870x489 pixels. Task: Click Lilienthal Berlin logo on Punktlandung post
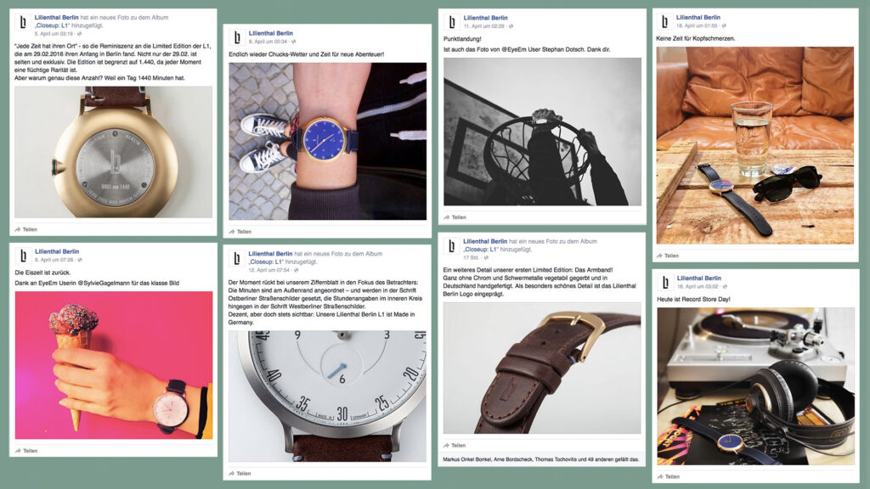click(x=452, y=21)
